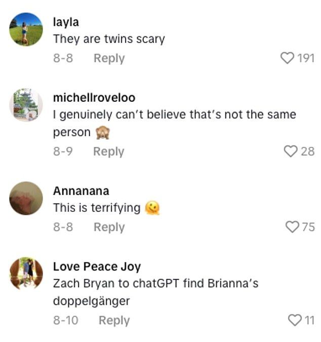Go to Annanana's profile via username
Viewport: 321px width, 342px height.
coord(81,191)
